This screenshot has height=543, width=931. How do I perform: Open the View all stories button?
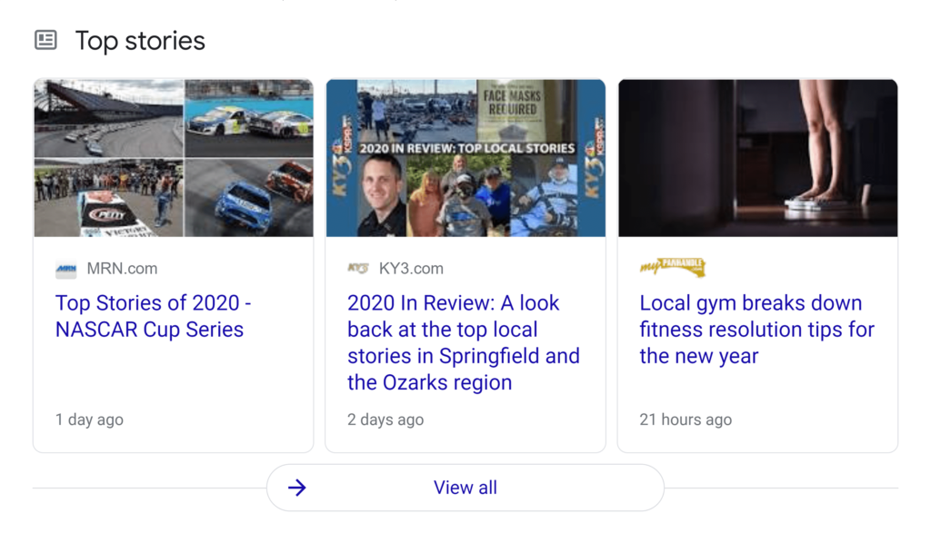465,488
